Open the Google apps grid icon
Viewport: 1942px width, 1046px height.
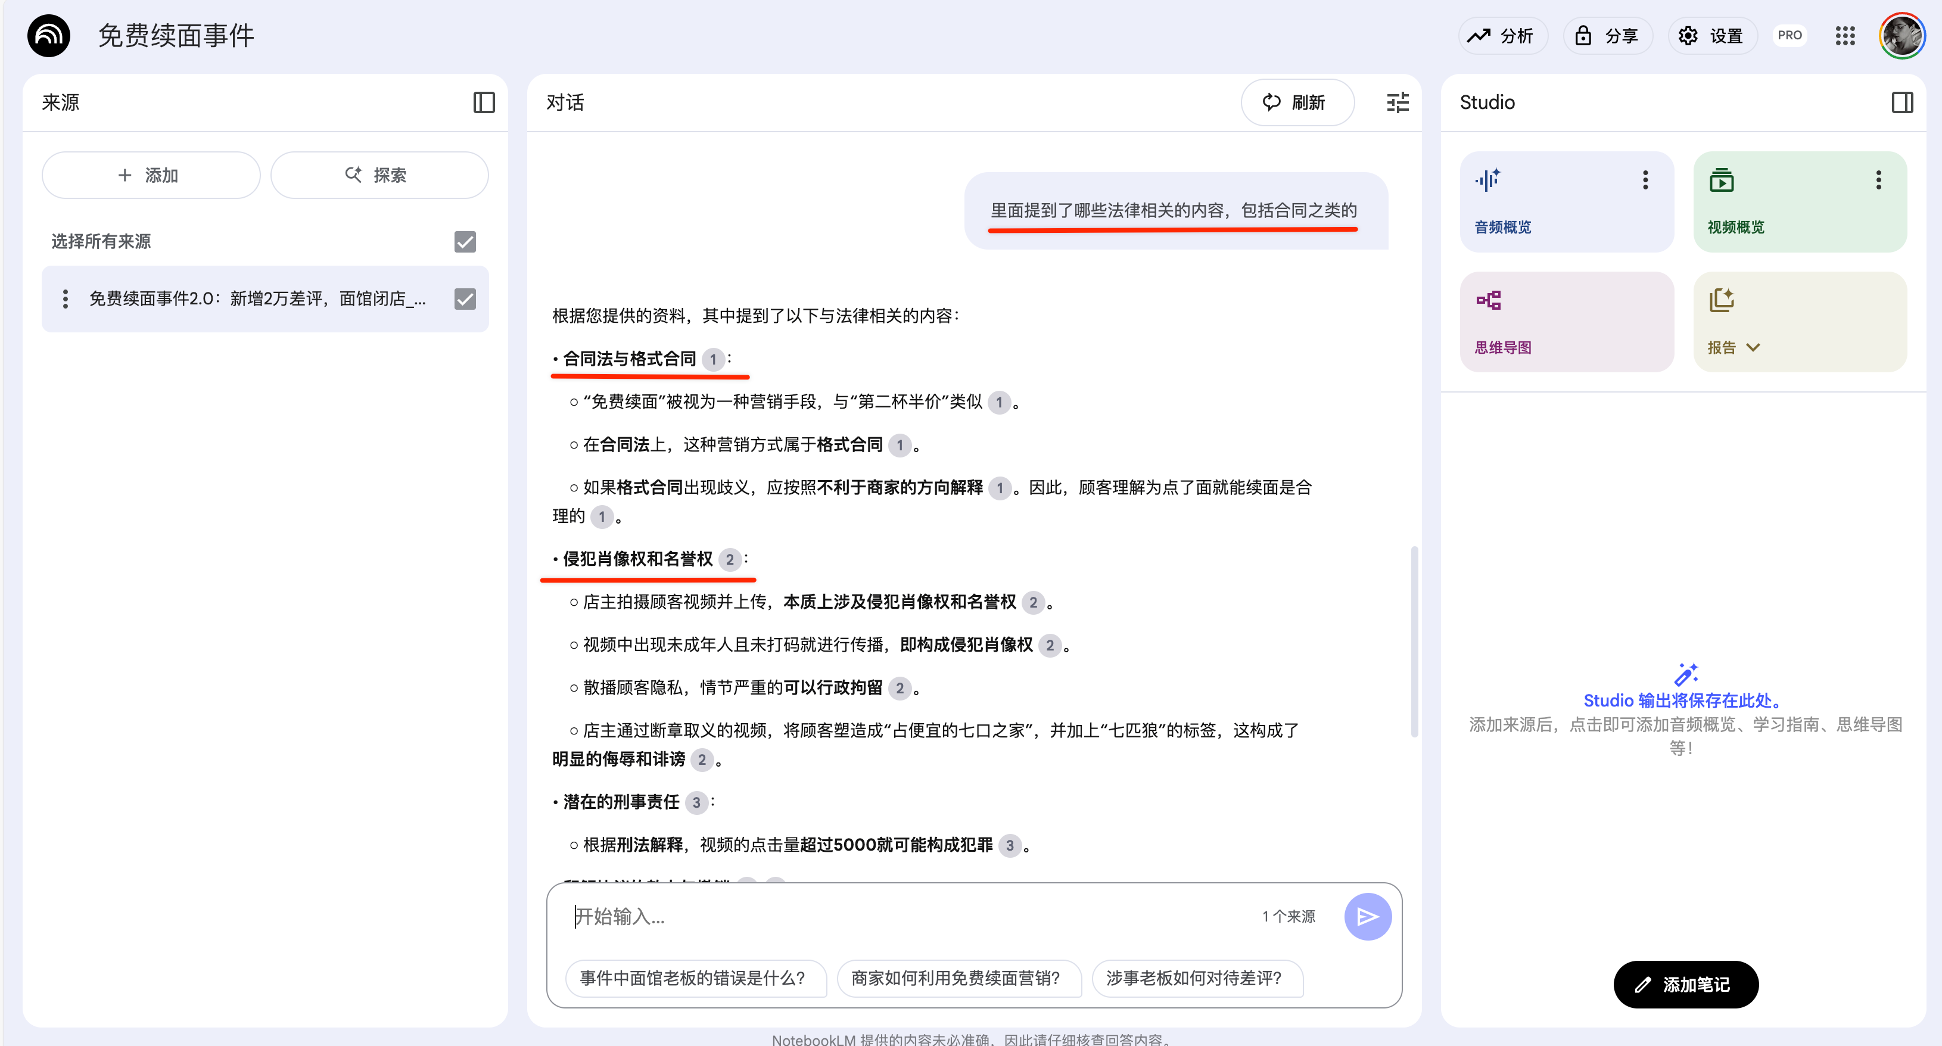pyautogui.click(x=1845, y=35)
